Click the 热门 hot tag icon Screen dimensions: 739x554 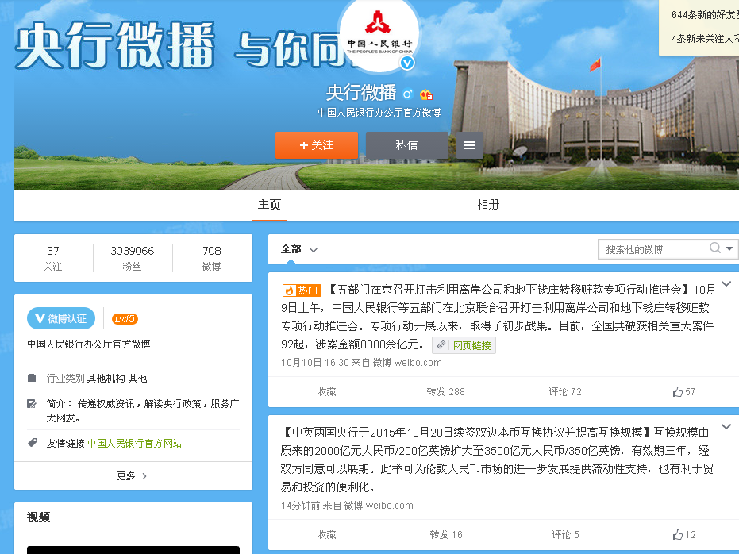(x=302, y=290)
